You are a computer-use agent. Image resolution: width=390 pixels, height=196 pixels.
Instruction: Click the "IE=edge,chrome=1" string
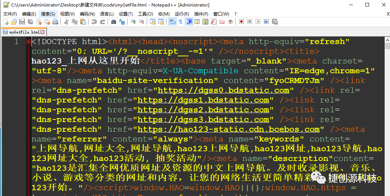pos(330,71)
